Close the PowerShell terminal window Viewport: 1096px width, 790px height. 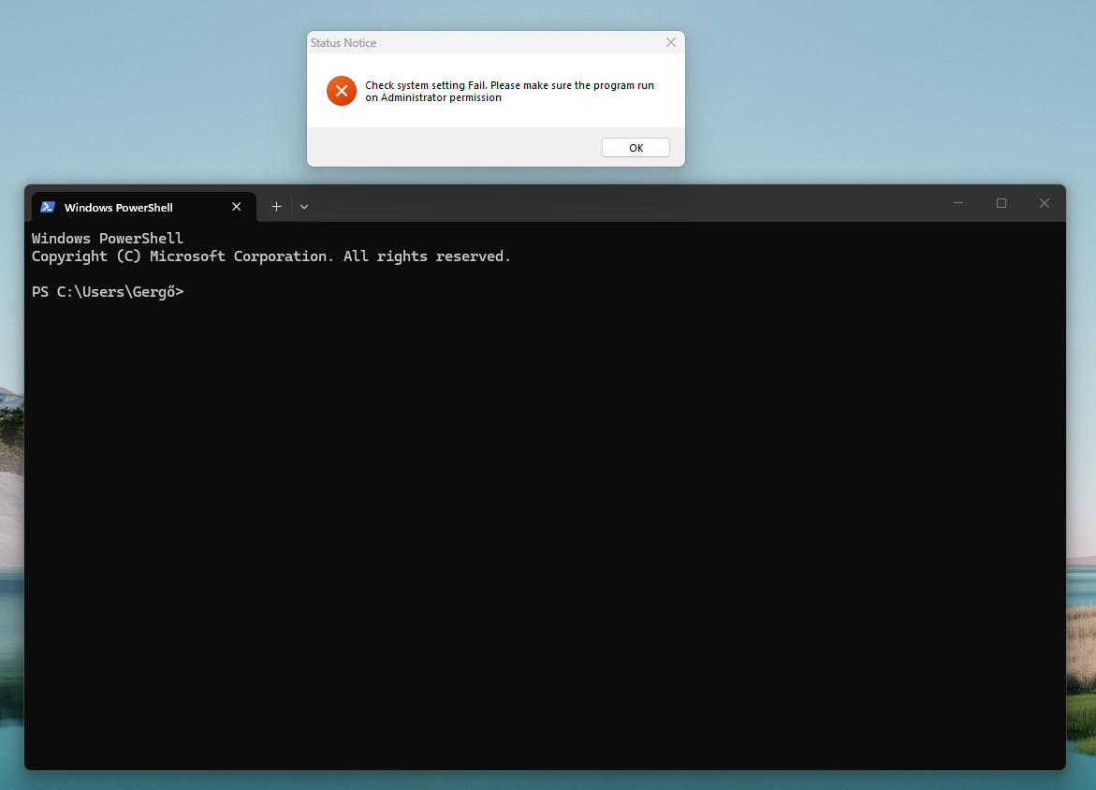[x=1045, y=203]
